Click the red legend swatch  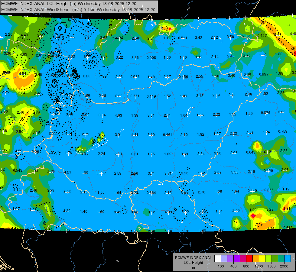point(249,258)
